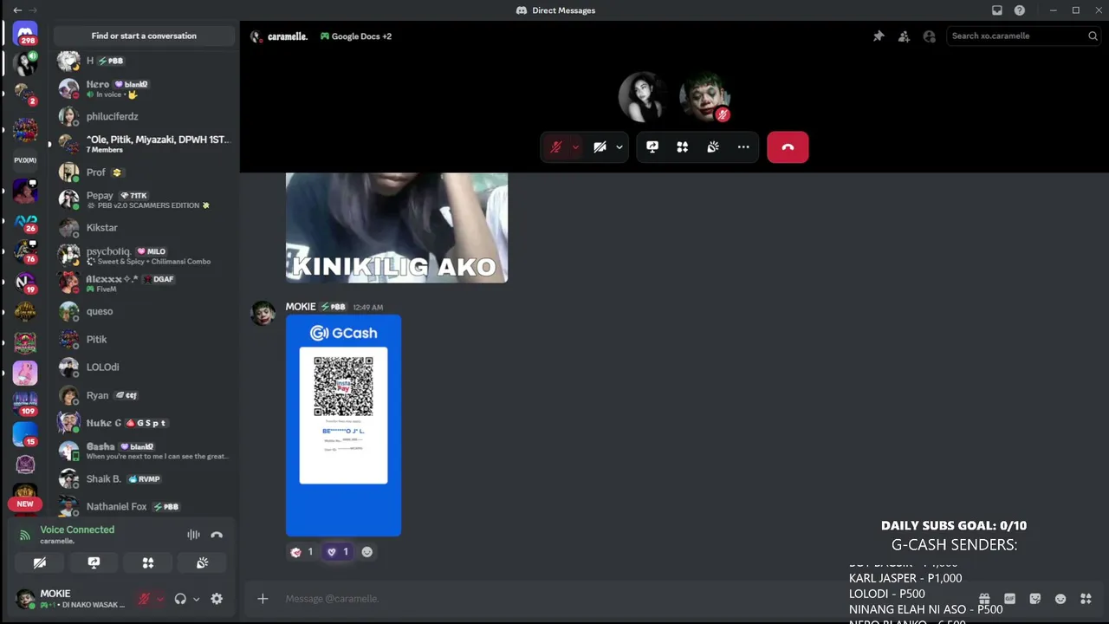
Task: Toggle microphone mute in call controls
Action: click(556, 147)
